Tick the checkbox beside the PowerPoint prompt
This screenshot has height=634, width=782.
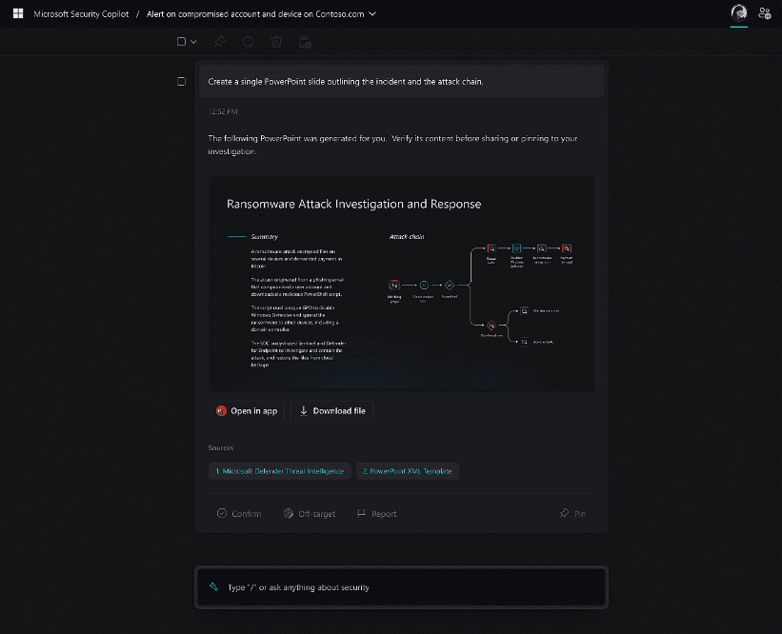click(x=182, y=81)
